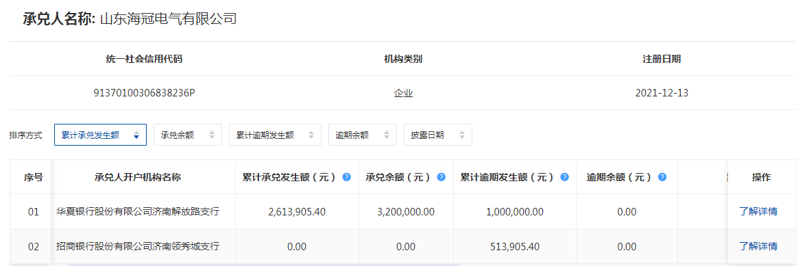Click help icon beside 累计承兑发生额（元）header

[346, 177]
